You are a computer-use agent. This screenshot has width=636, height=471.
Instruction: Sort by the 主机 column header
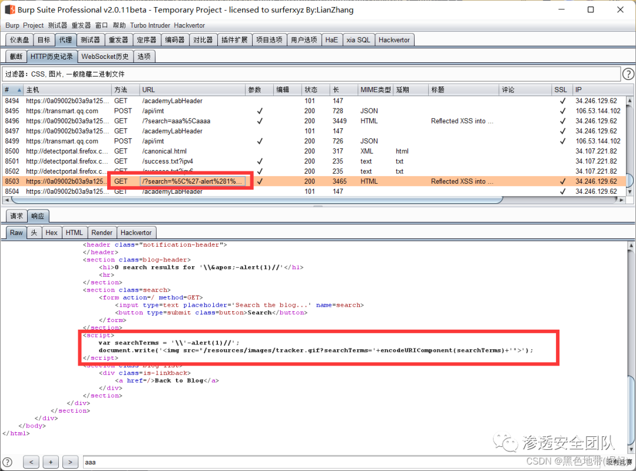[68, 89]
